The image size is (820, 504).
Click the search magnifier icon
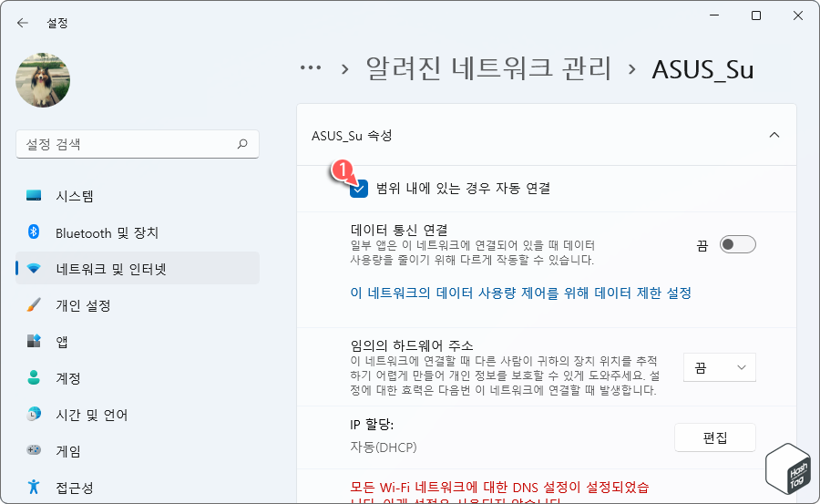(242, 144)
